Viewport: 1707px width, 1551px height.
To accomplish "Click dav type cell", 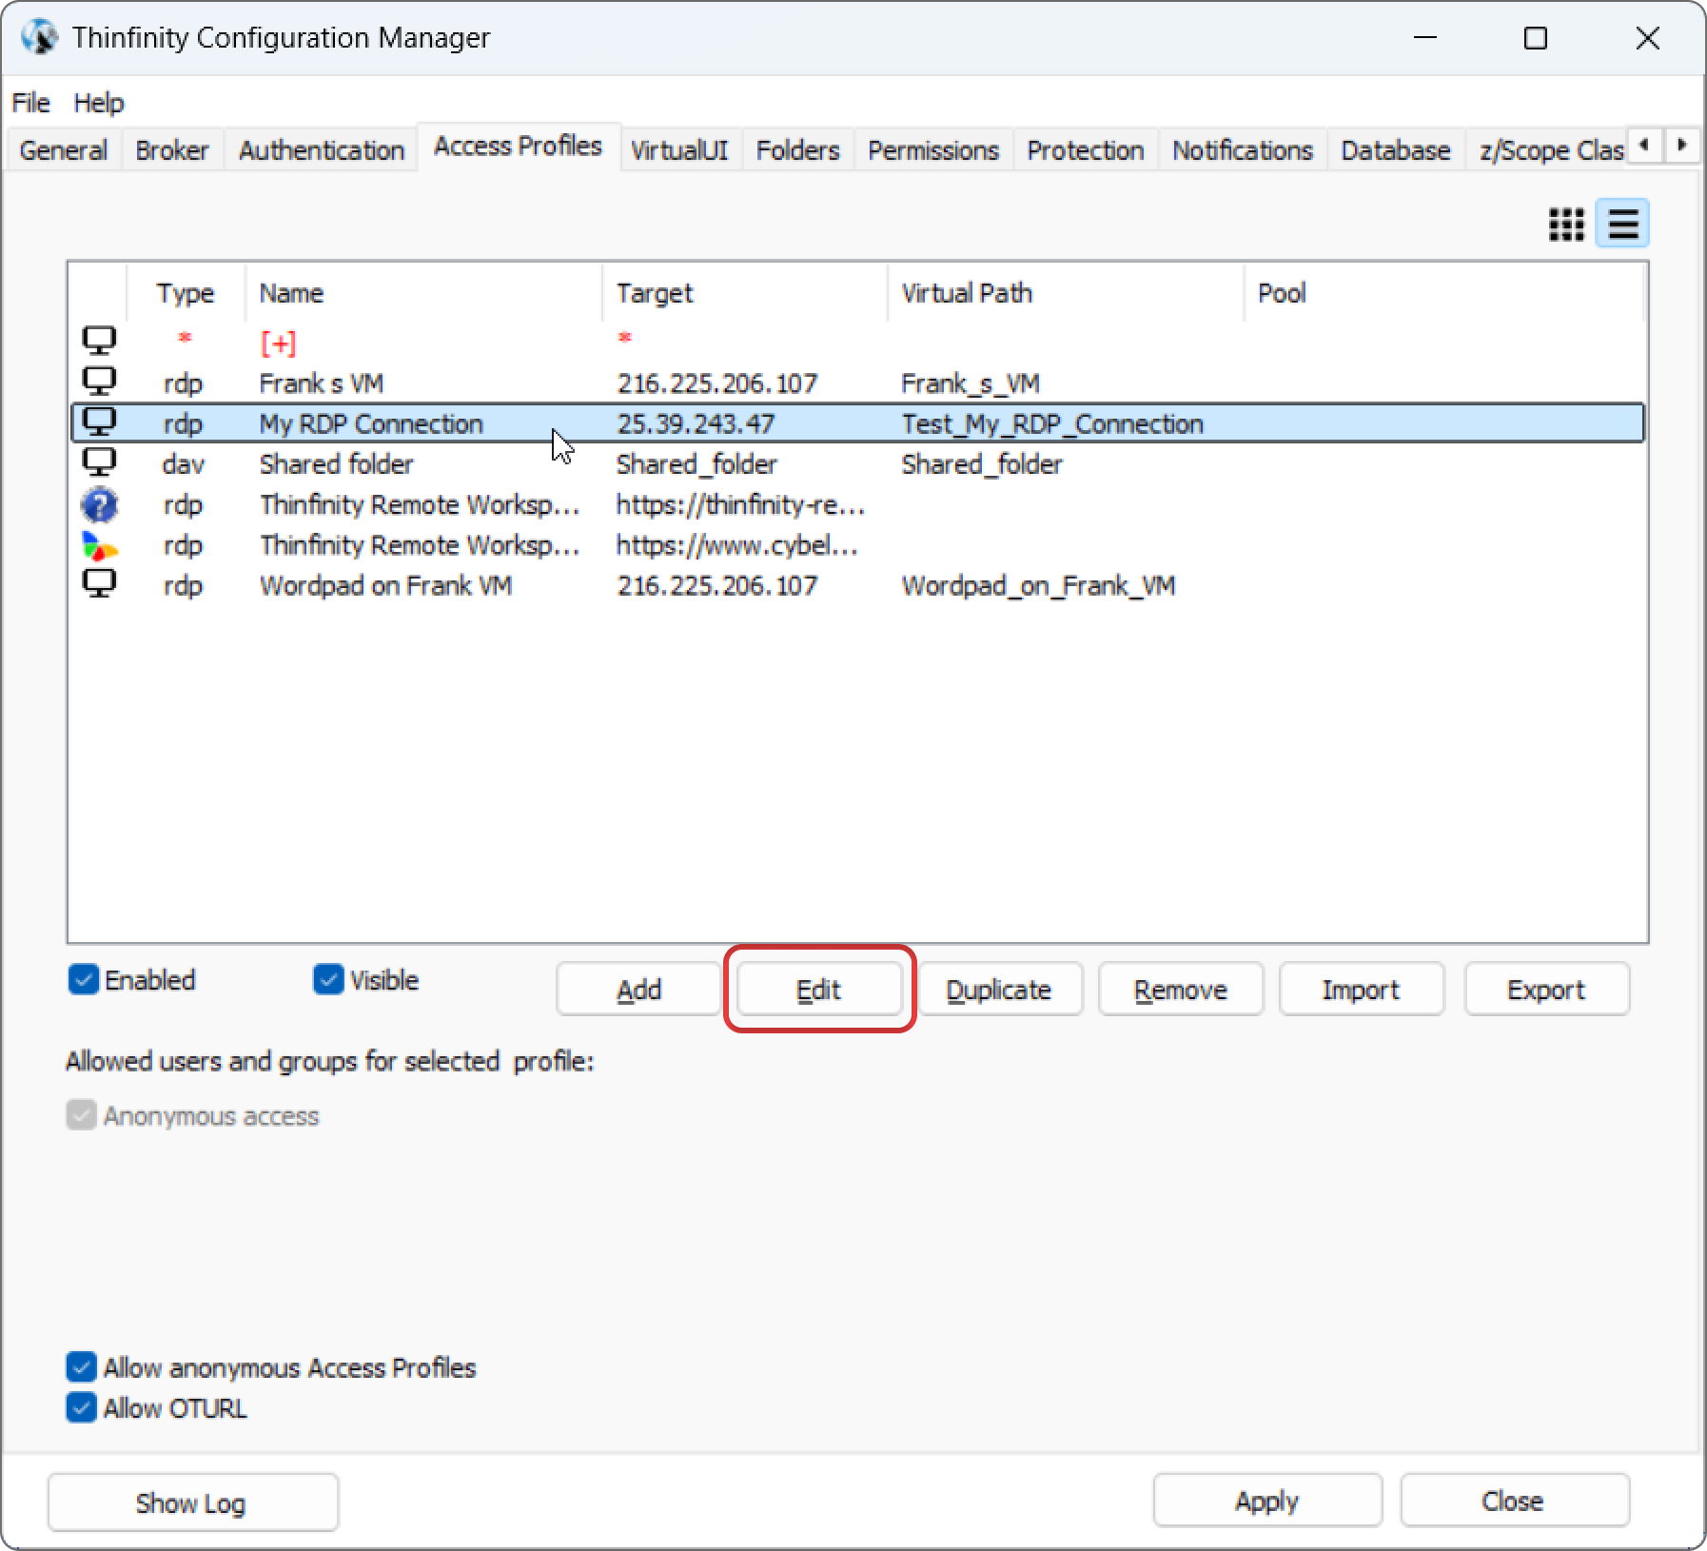I will [x=184, y=464].
